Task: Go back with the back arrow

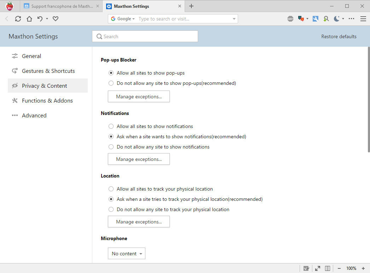Action: pos(7,19)
